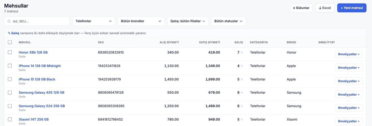
Task: Open Əməliyyatlar menu for iPhone 14 Midnight
Action: [349, 68]
